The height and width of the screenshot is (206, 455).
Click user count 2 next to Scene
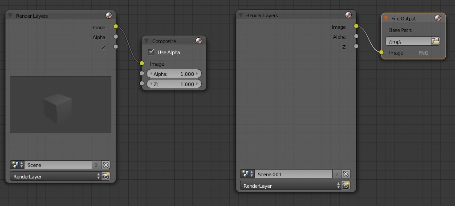click(x=96, y=165)
